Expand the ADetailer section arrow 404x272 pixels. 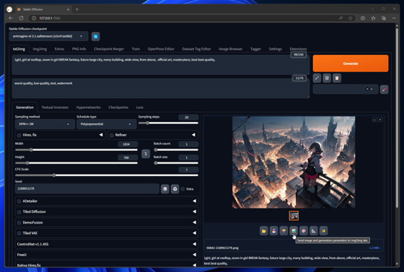click(x=195, y=201)
